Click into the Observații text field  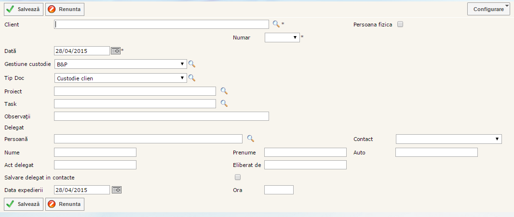coord(161,116)
